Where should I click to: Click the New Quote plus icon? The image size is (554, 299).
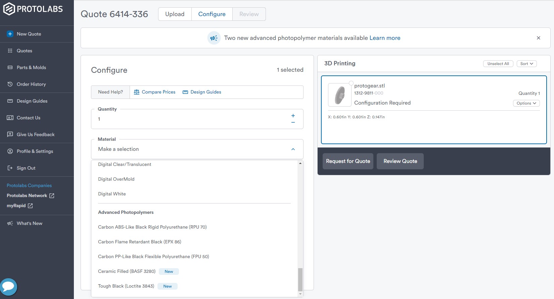tap(10, 34)
